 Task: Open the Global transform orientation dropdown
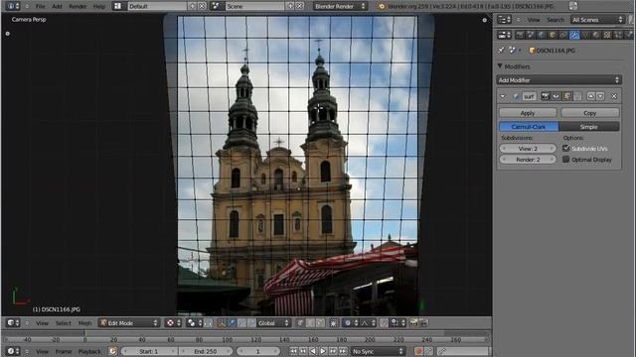273,323
